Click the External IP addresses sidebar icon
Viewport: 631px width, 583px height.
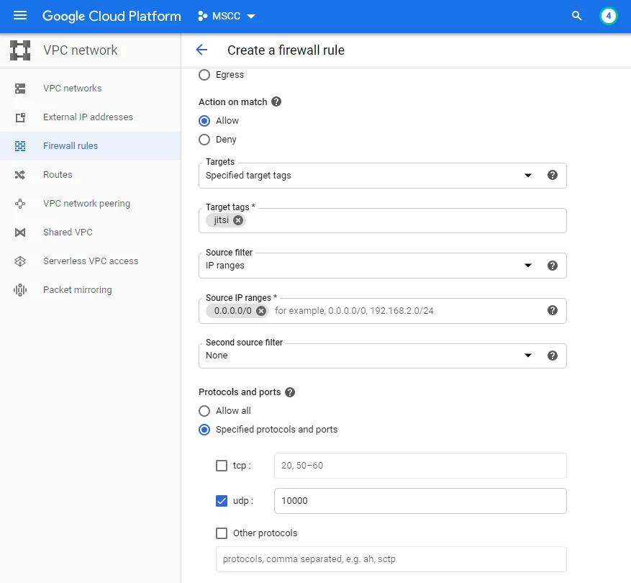tap(20, 117)
